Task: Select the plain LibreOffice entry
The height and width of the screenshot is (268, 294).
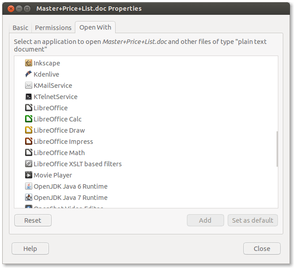Action: (x=146, y=108)
